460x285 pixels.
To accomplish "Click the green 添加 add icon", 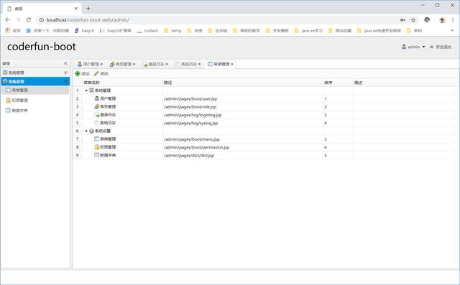I will (78, 73).
